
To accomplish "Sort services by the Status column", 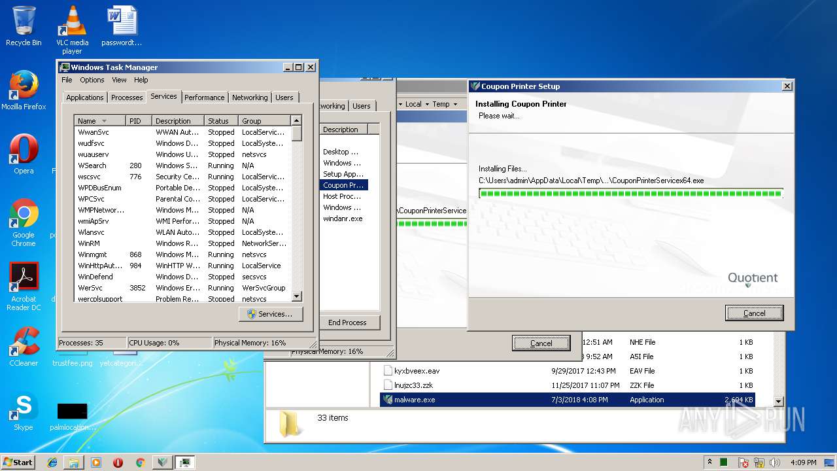I will click(222, 121).
